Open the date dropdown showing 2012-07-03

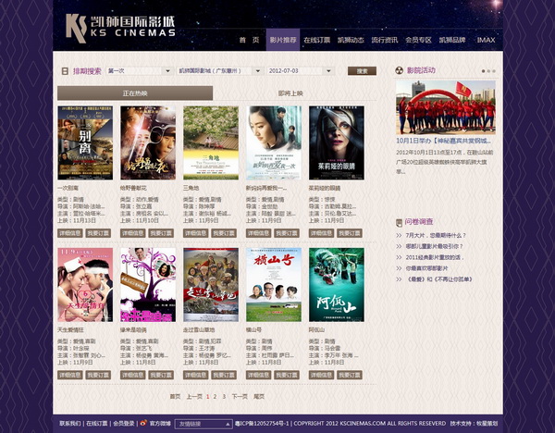(x=301, y=71)
